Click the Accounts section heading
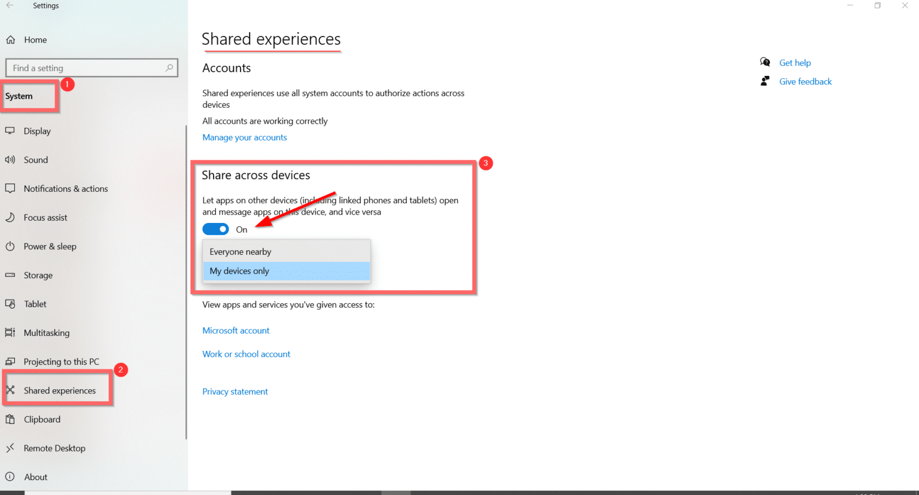The image size is (919, 495). [226, 68]
